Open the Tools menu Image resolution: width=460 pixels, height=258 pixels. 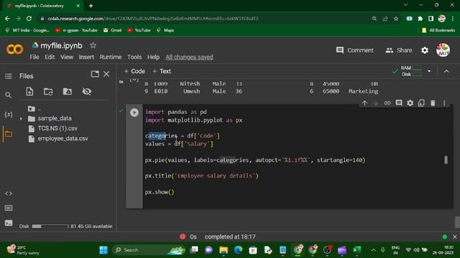coord(134,57)
